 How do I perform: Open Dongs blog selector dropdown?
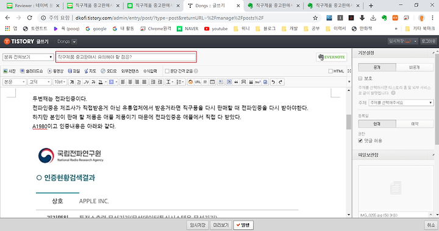click(74, 41)
